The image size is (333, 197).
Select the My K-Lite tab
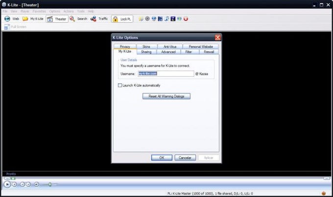(x=125, y=51)
